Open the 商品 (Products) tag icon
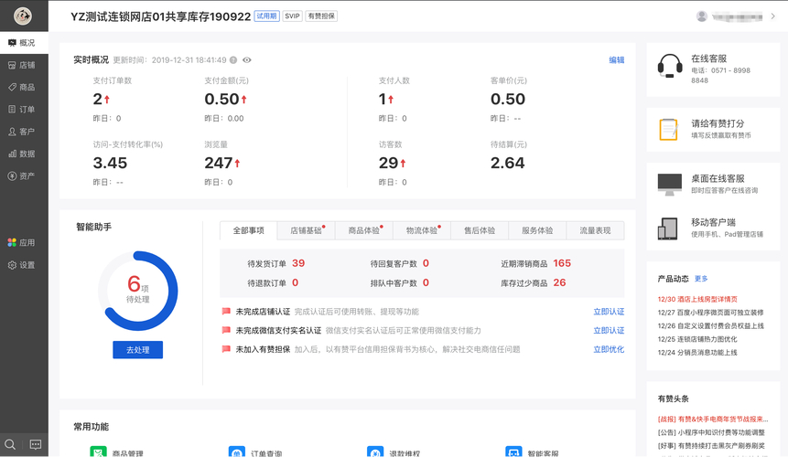 click(x=13, y=87)
